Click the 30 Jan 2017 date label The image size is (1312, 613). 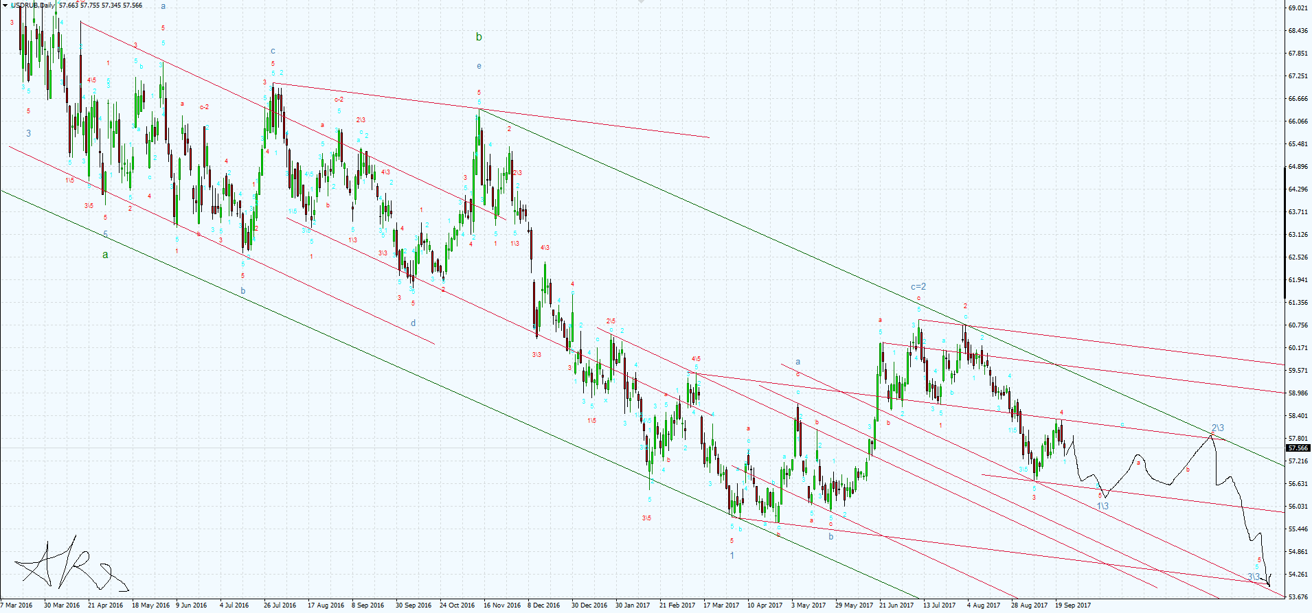(x=633, y=605)
